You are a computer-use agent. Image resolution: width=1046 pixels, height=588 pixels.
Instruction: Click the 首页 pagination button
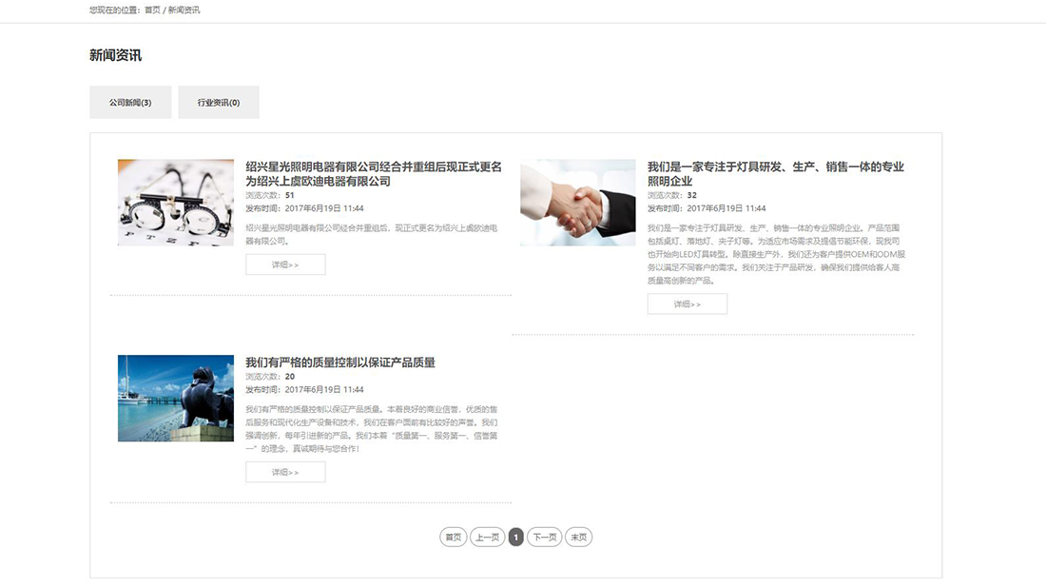(x=451, y=536)
